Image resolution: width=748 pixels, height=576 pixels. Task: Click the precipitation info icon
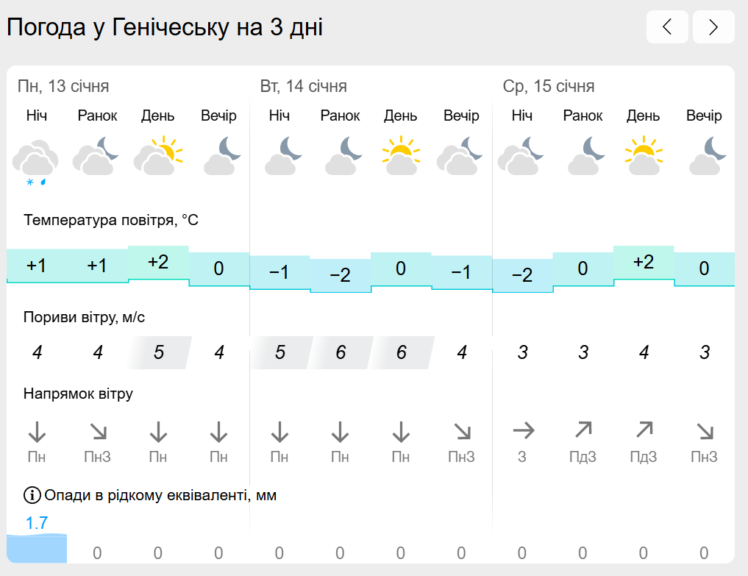point(32,495)
